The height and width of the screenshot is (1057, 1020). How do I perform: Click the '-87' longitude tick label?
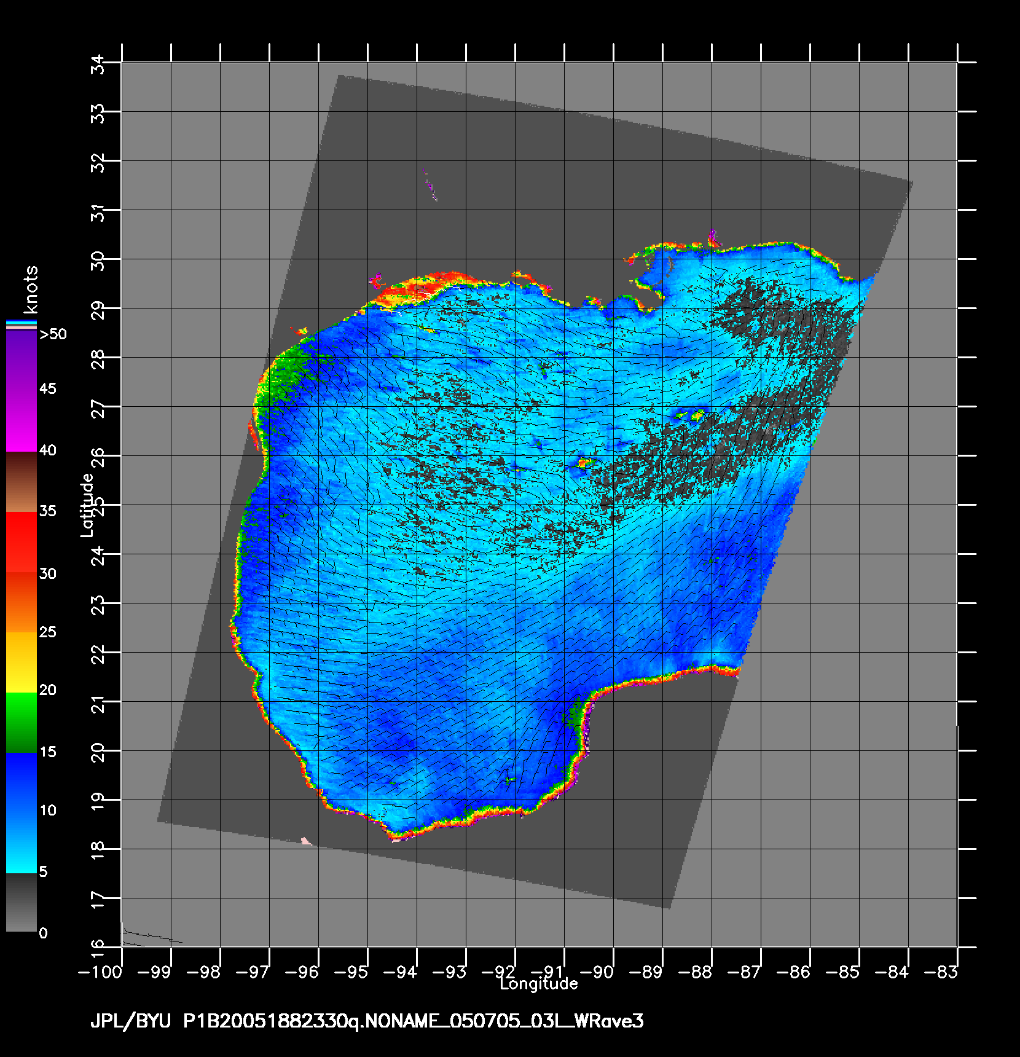click(x=745, y=972)
